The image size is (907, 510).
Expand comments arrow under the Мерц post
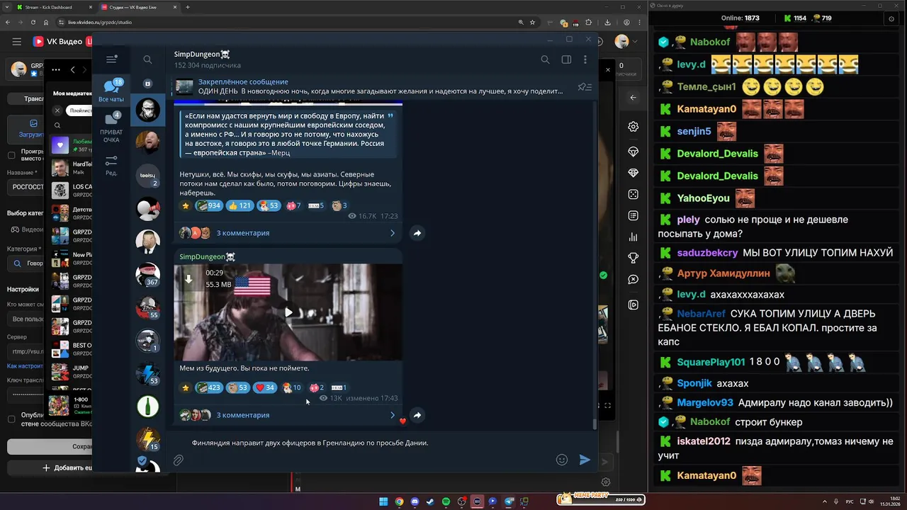point(393,233)
